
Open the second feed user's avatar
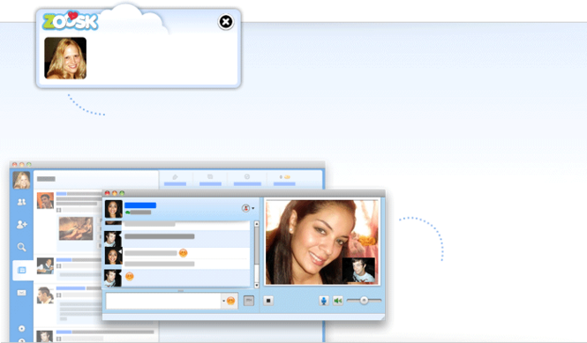(45, 265)
